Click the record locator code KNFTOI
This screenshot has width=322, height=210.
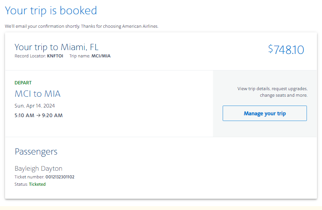(x=55, y=56)
